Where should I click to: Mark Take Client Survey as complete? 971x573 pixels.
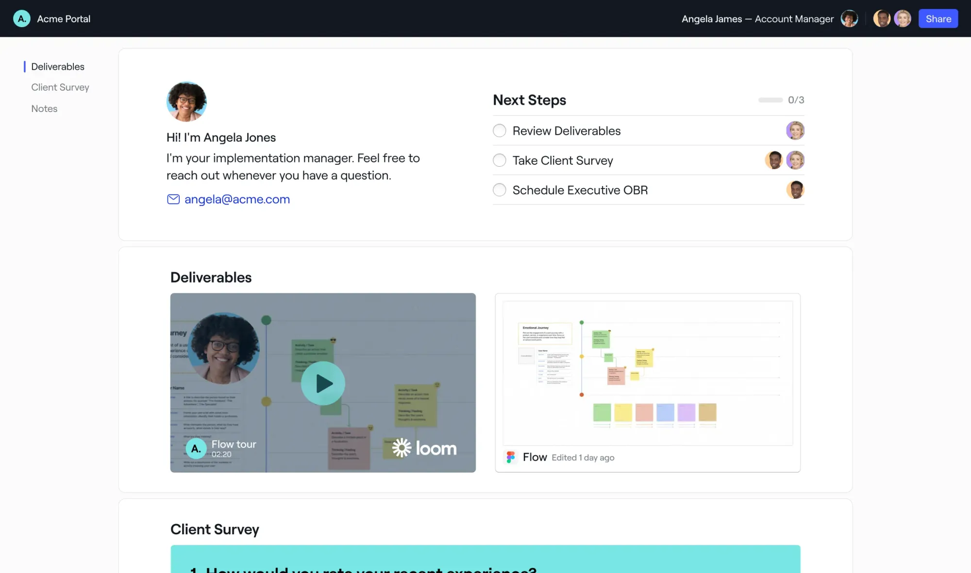(x=500, y=160)
